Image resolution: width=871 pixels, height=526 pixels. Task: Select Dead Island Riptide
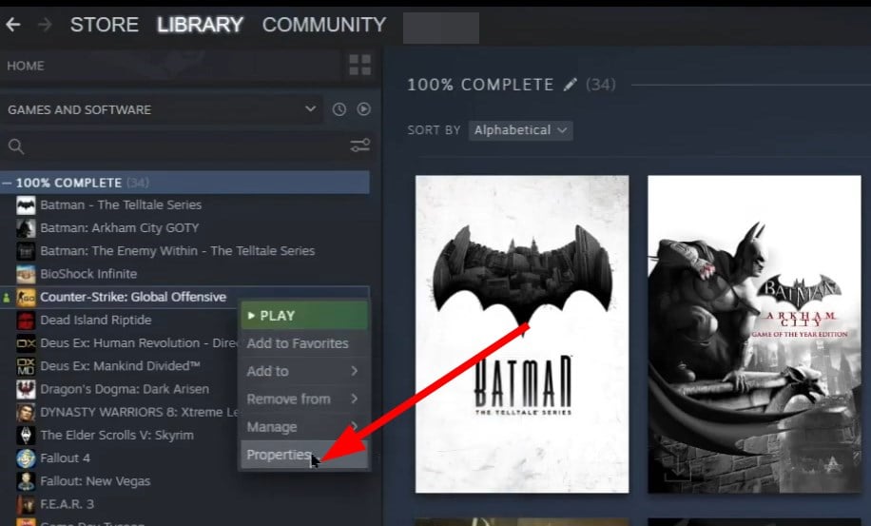pos(95,320)
